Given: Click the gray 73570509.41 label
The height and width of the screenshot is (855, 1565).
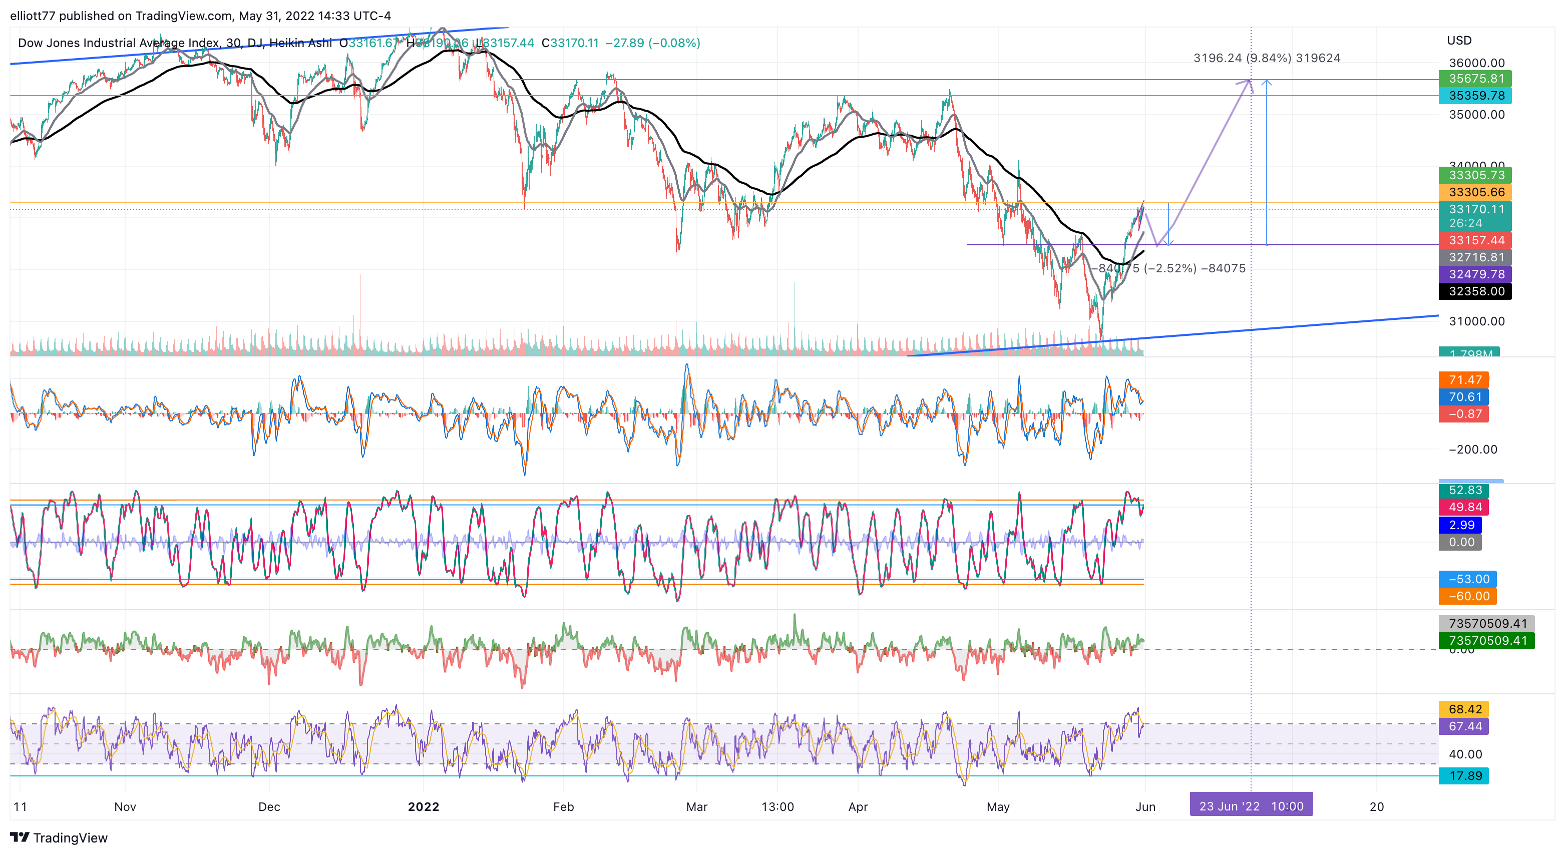Looking at the screenshot, I should pos(1486,623).
